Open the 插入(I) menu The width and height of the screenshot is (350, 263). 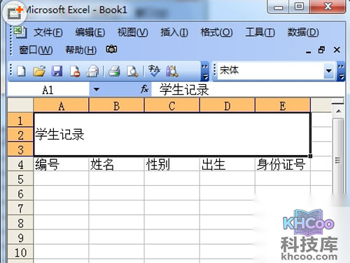point(174,32)
